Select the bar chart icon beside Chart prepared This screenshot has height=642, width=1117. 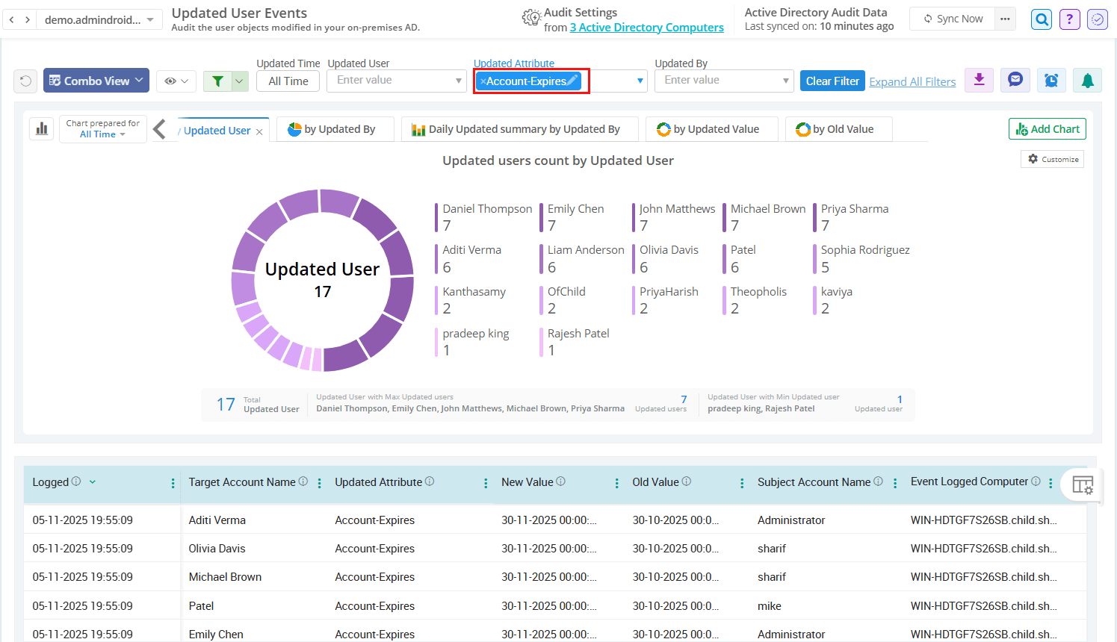[x=41, y=128]
